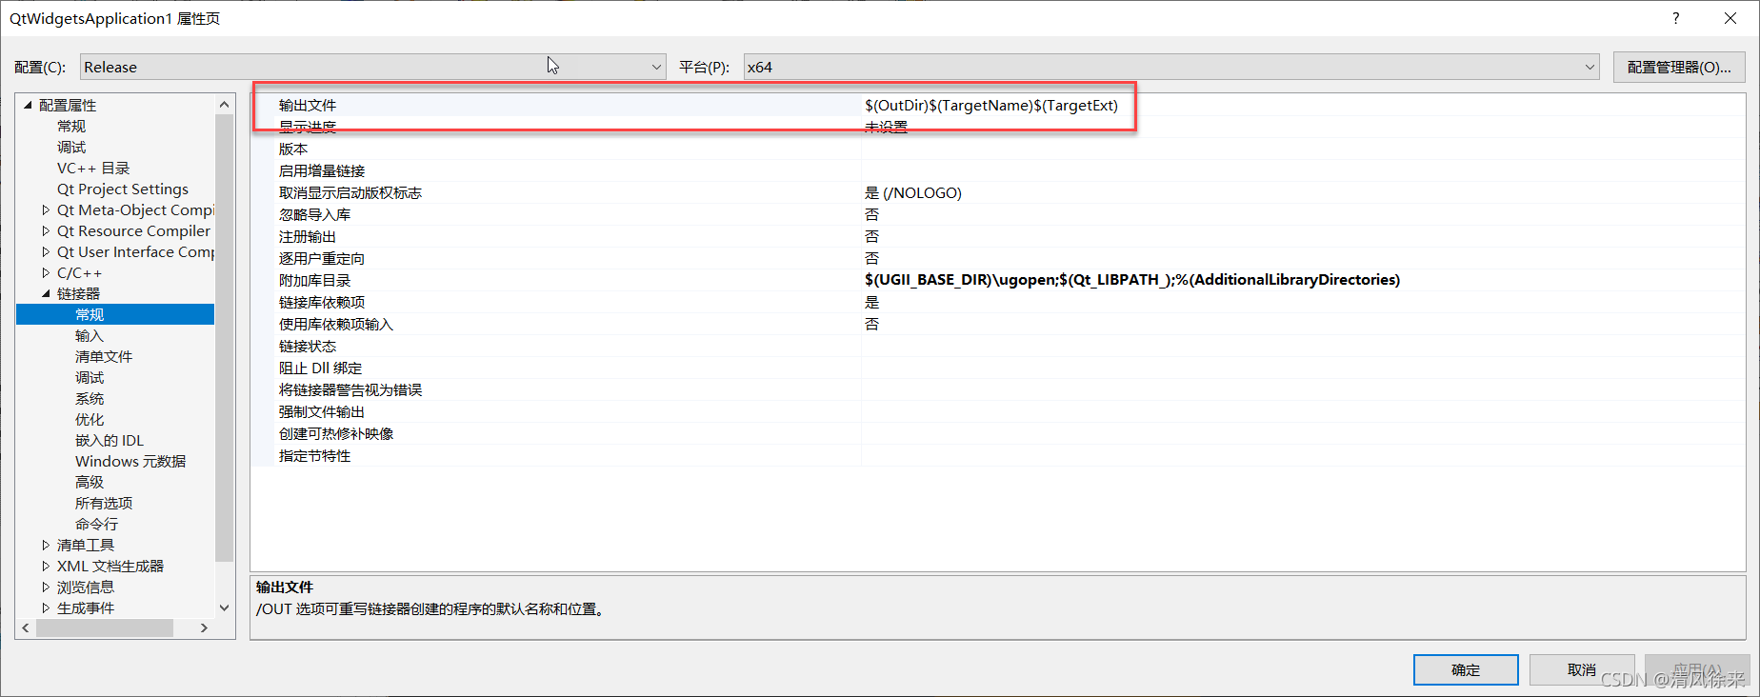
Task: Click the tree scrollbar down arrow
Action: click(x=225, y=607)
